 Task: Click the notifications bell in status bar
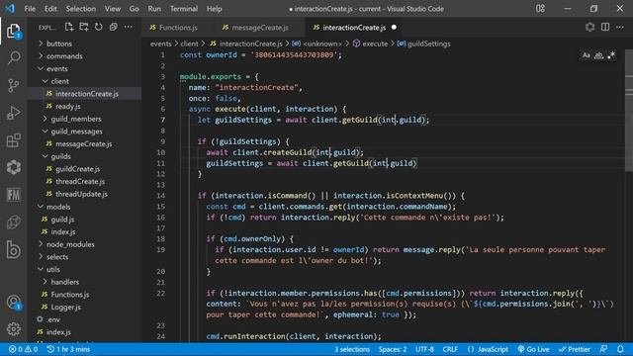620,349
